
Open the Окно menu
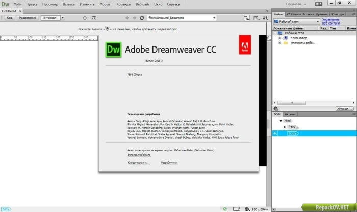[x=158, y=4]
